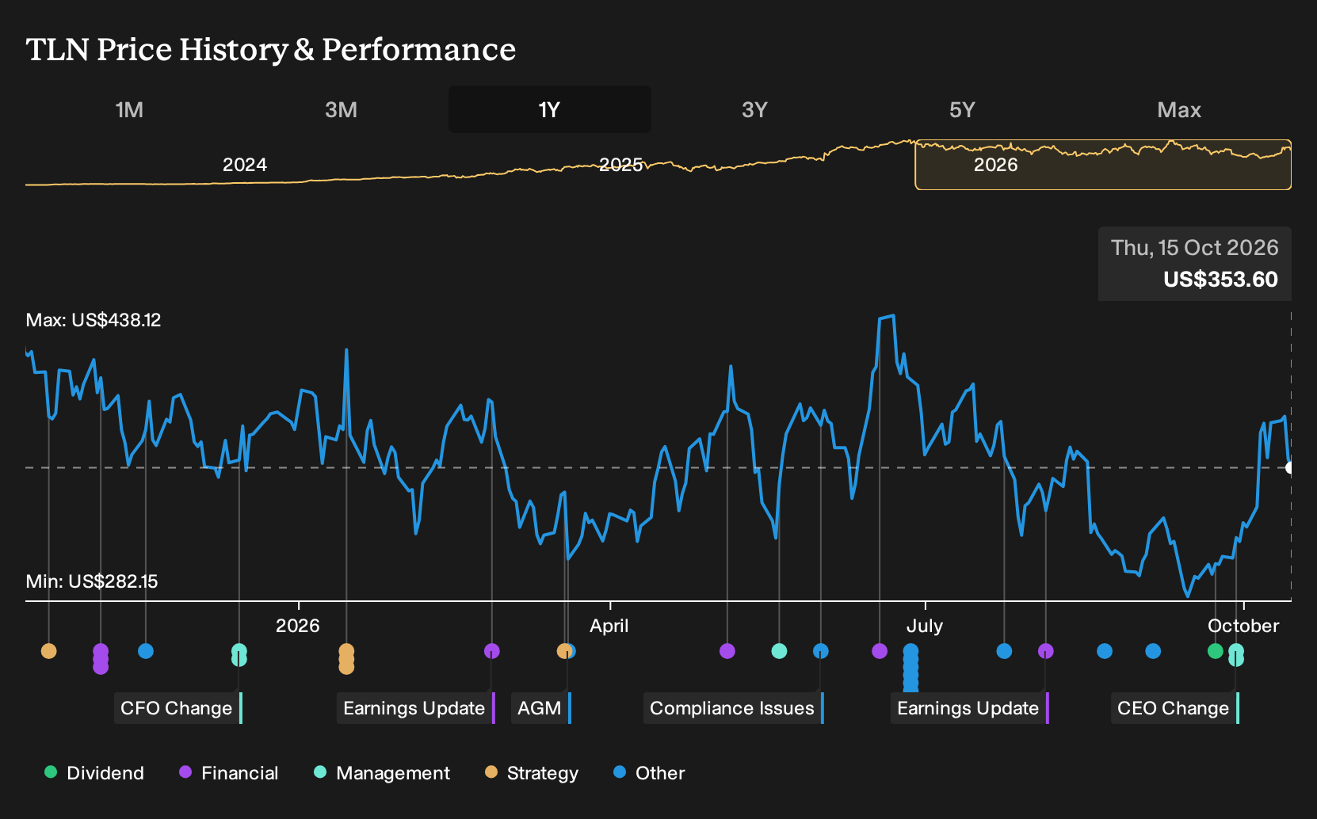Click the US$353.60 tooltip price
The width and height of the screenshot is (1317, 819).
1220,280
